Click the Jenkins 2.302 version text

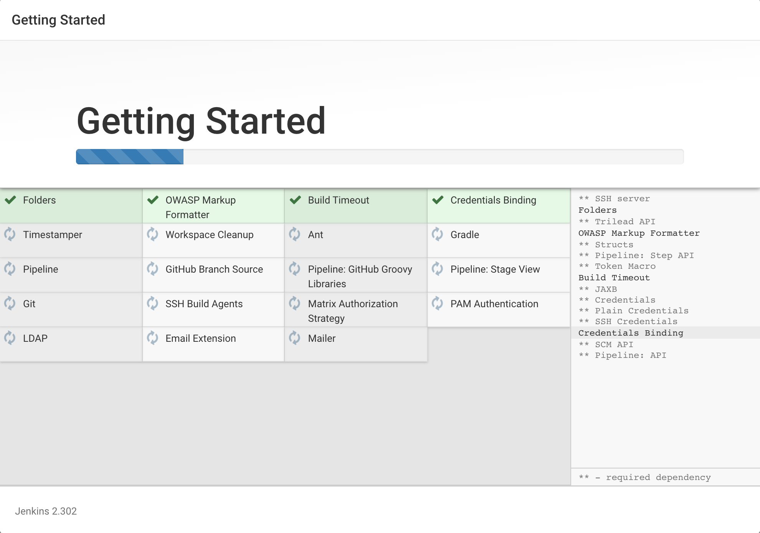coord(46,511)
